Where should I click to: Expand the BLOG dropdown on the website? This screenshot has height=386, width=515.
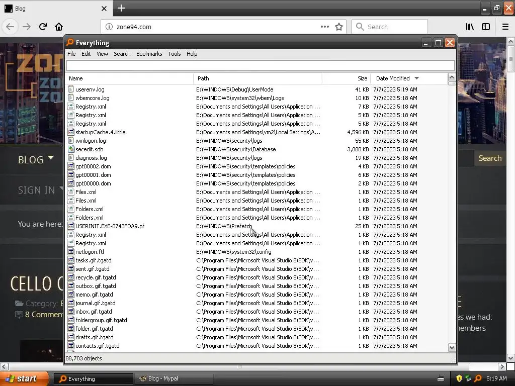tap(36, 159)
